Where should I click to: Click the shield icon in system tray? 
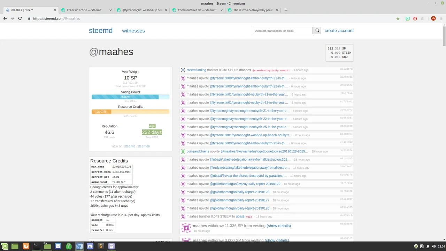416,246
